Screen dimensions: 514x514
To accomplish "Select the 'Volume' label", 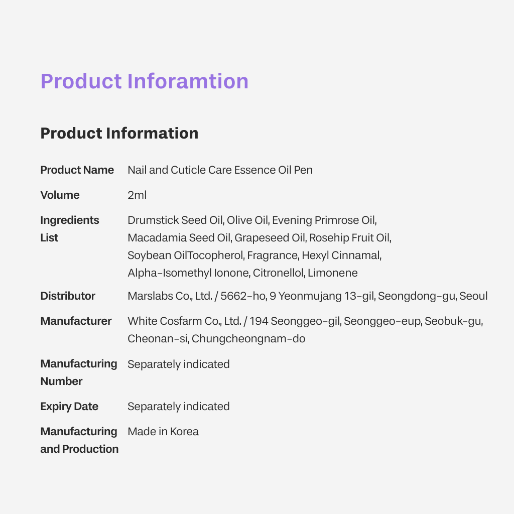I will [x=60, y=195].
